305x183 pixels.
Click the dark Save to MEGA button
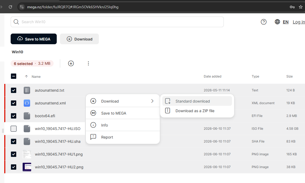click(x=34, y=39)
